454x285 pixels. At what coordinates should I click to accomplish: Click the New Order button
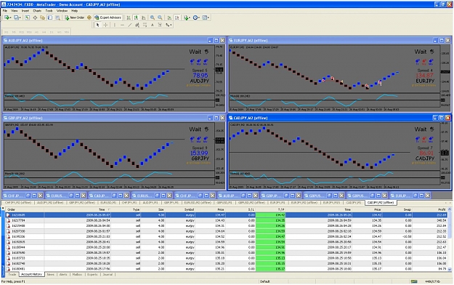coord(74,17)
